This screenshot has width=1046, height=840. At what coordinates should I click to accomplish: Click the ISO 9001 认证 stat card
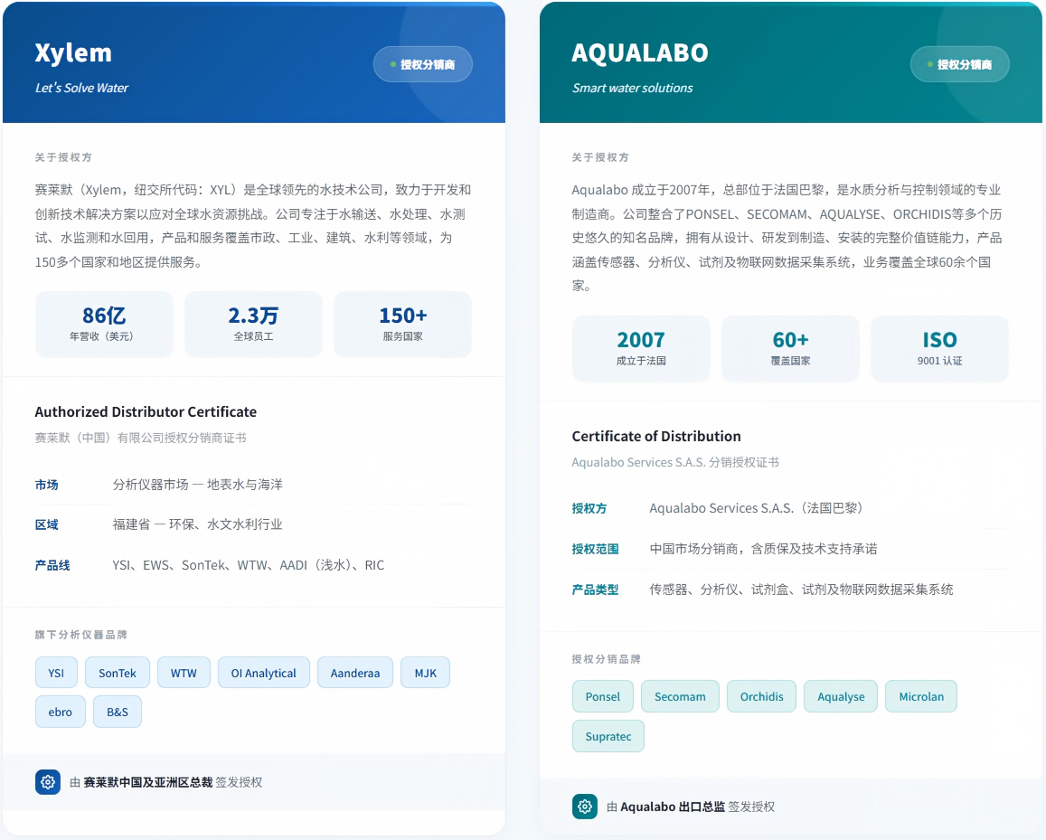939,348
